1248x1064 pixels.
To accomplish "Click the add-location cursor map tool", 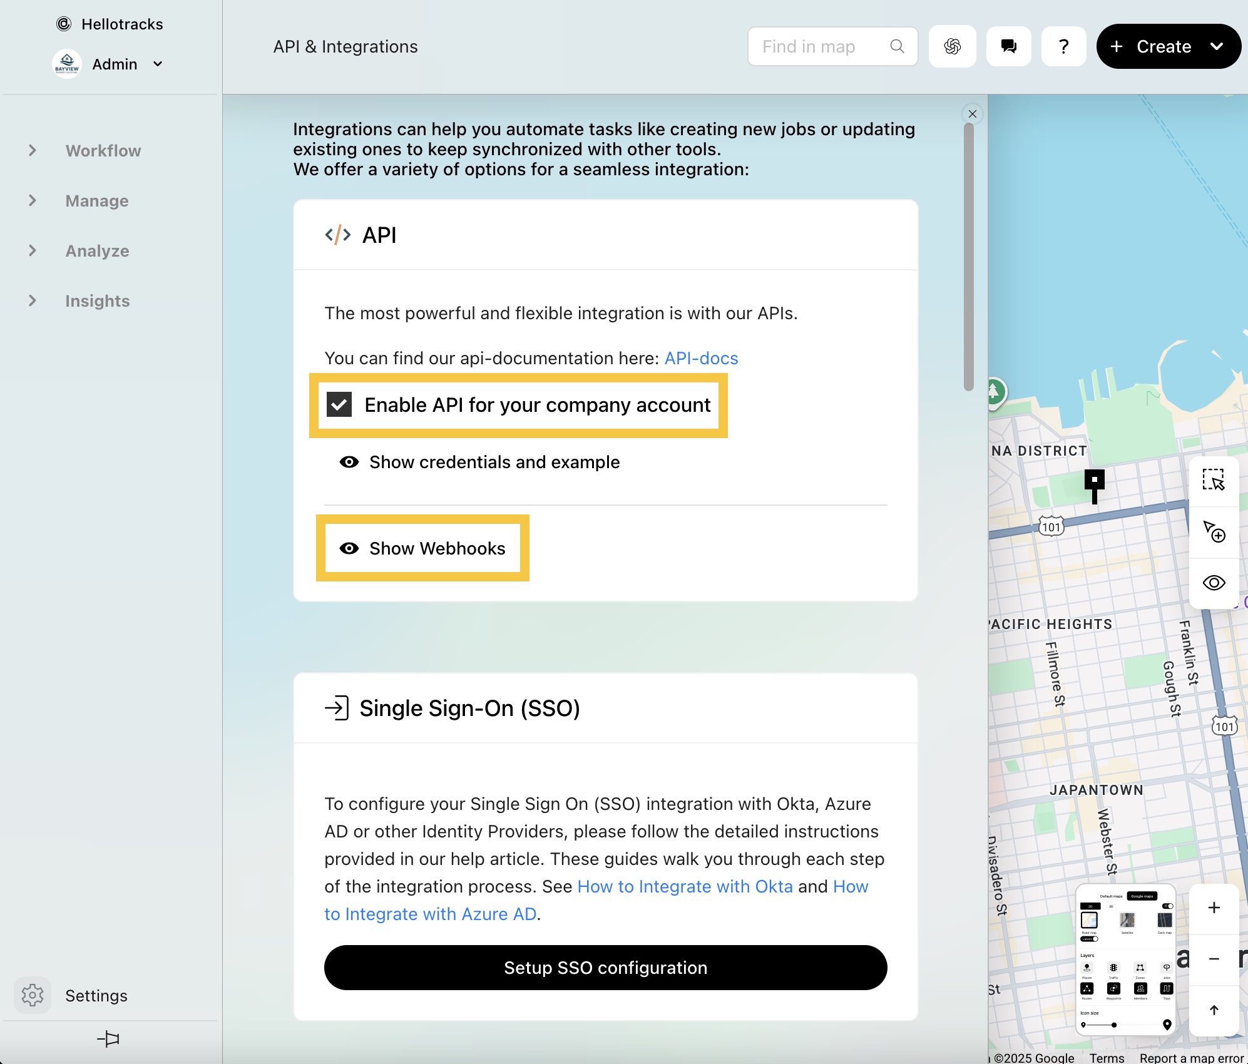I will [x=1213, y=531].
